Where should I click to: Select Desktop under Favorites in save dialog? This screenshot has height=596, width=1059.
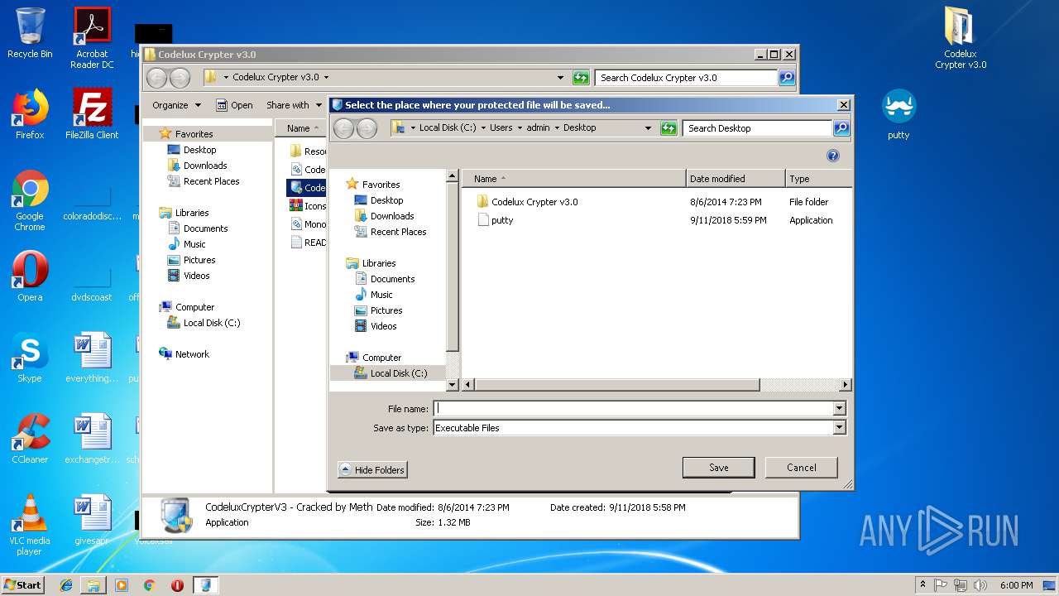coord(386,200)
